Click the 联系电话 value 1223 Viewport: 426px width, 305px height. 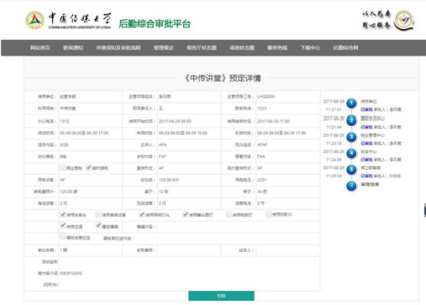pyautogui.click(x=262, y=108)
